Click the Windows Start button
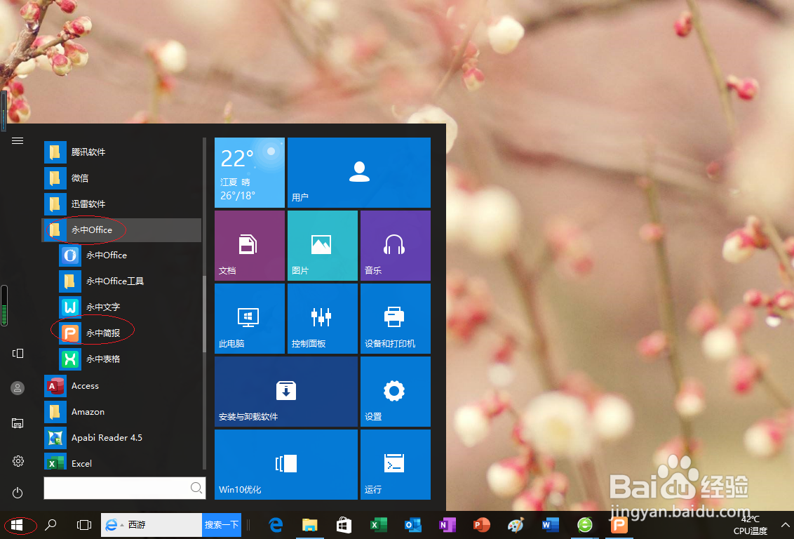The width and height of the screenshot is (794, 539). coord(17,526)
